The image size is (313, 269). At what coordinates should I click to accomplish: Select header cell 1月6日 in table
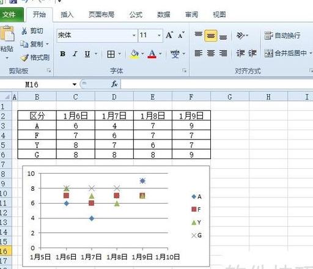point(76,116)
